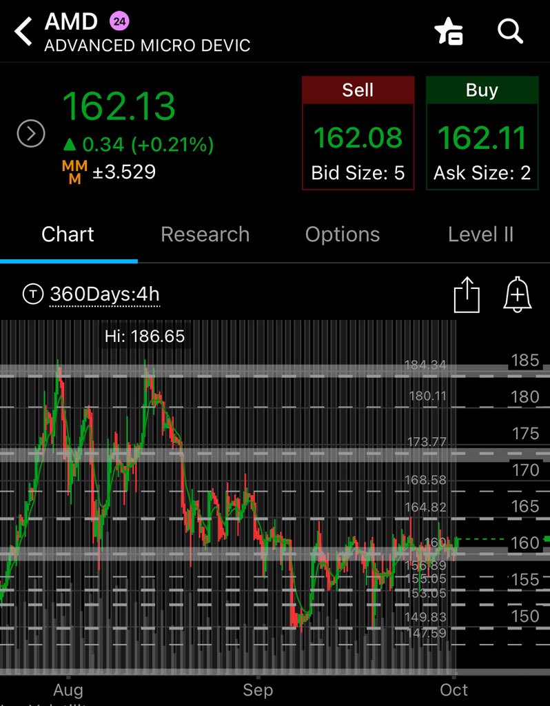This screenshot has height=706, width=550.
Task: Tap the Hi: 186.65 chart label
Action: tap(145, 336)
